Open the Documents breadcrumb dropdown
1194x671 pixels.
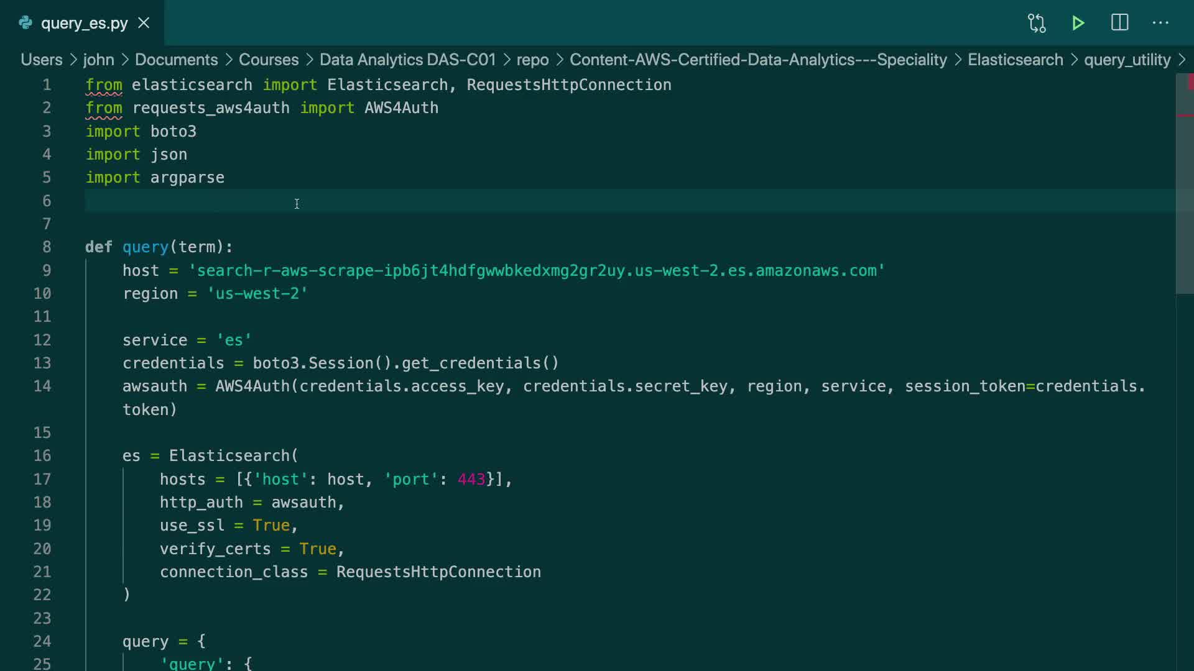[x=176, y=60]
